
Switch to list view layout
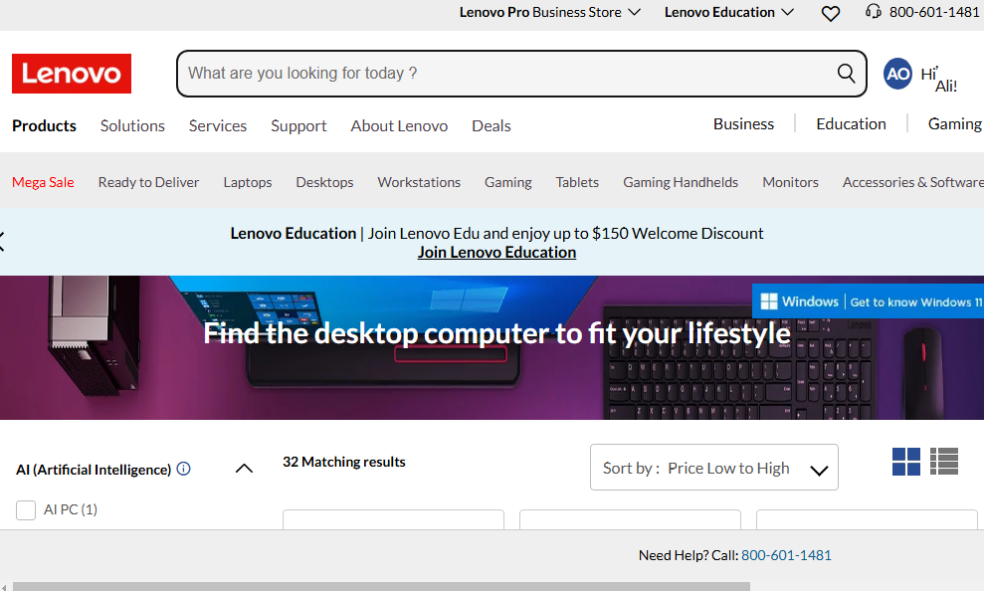pyautogui.click(x=944, y=462)
